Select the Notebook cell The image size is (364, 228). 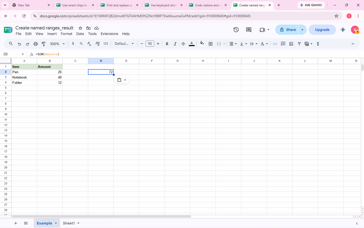tap(24, 77)
